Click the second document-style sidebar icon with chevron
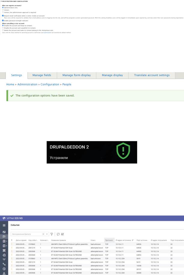The image size is (184, 275). pyautogui.click(x=4, y=246)
